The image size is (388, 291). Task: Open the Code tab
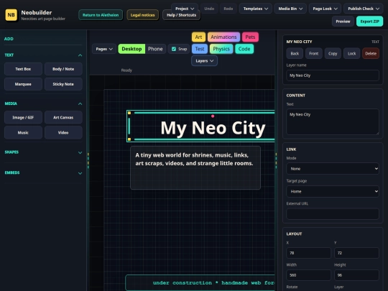tap(244, 49)
